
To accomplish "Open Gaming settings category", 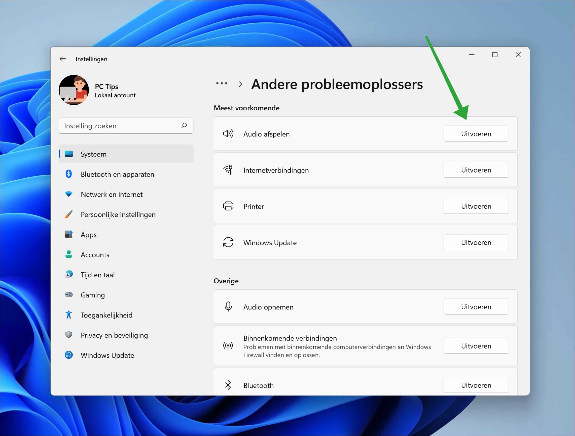I will pos(126,295).
